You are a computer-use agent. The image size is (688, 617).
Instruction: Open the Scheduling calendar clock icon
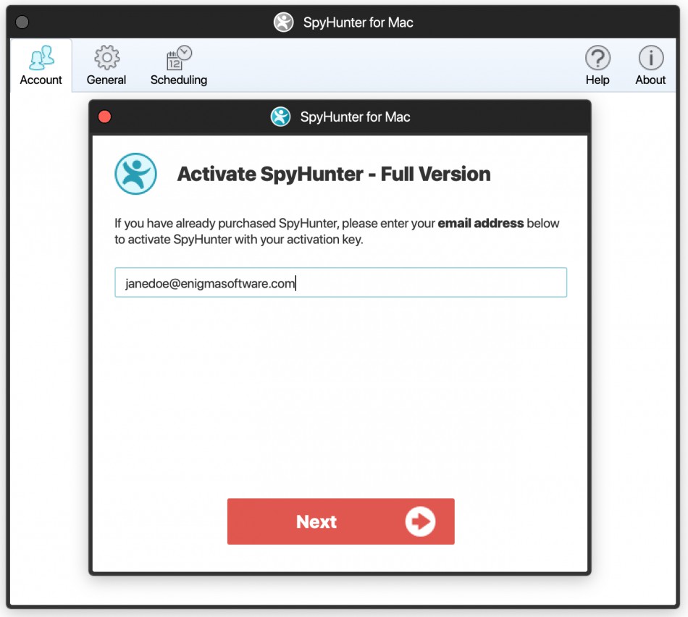[178, 57]
